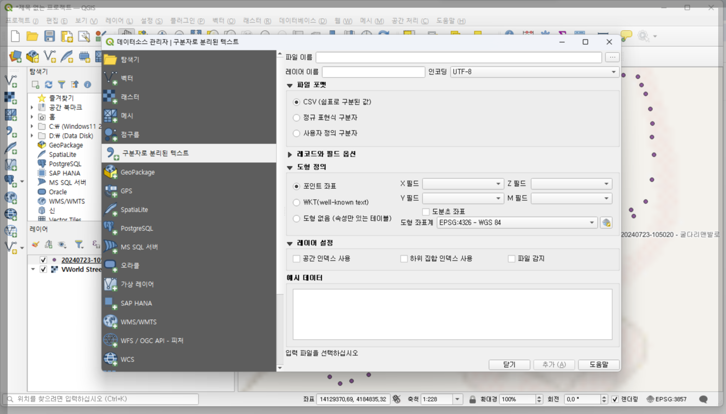Add PostgreSQL layer from left sidebar toolbar
The width and height of the screenshot is (726, 414).
click(11, 181)
